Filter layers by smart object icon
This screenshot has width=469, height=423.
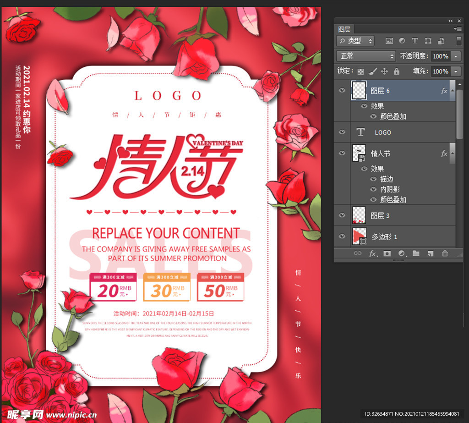click(441, 41)
